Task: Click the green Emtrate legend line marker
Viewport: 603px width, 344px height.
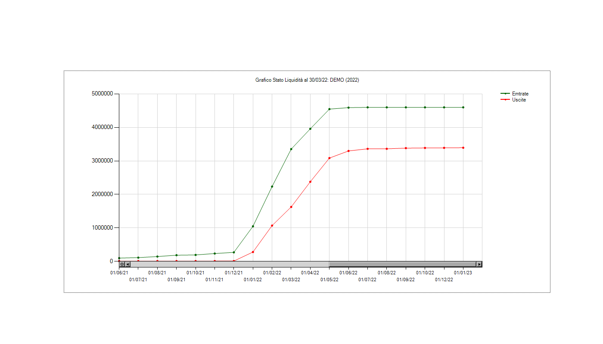Action: tap(505, 94)
